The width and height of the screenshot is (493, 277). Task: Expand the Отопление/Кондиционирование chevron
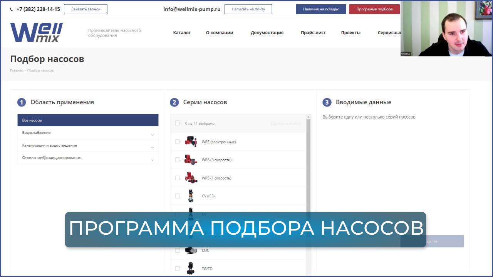[x=153, y=160]
